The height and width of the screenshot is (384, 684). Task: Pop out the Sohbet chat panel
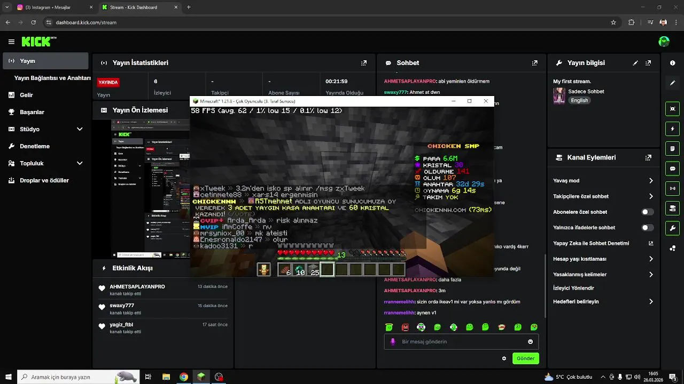(534, 63)
